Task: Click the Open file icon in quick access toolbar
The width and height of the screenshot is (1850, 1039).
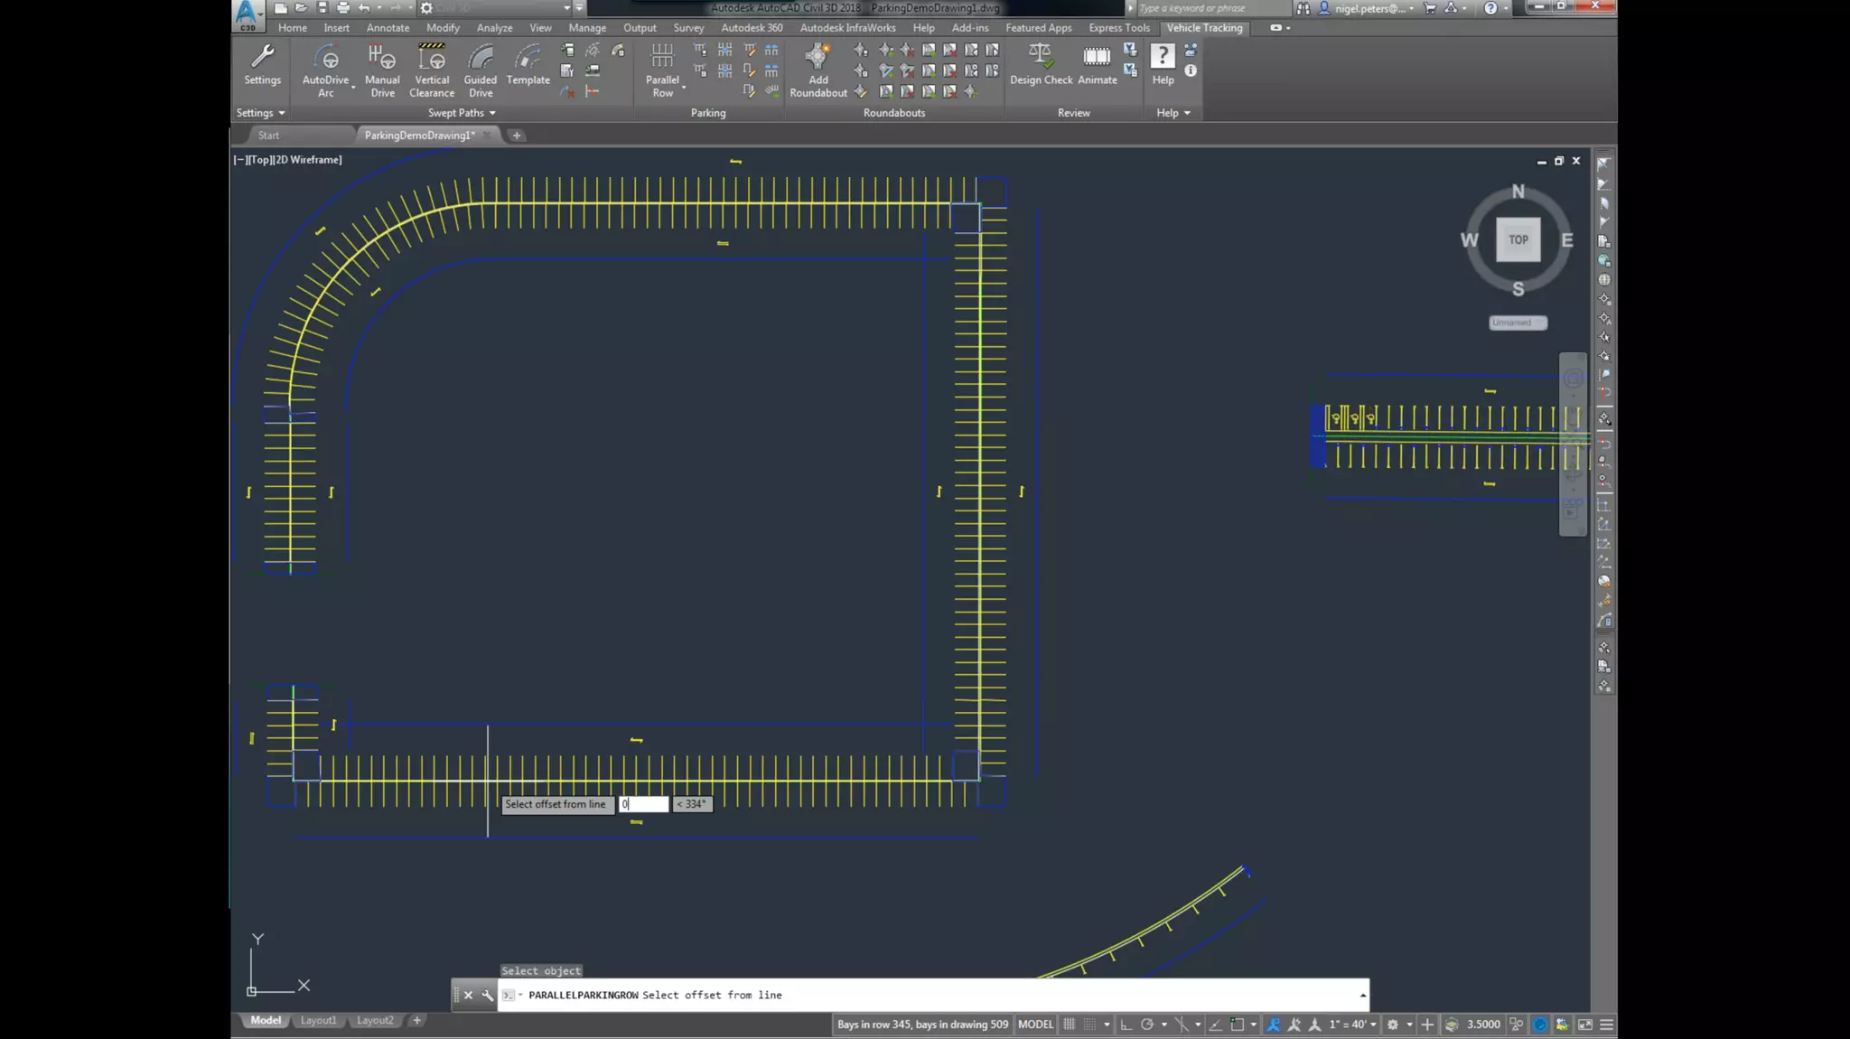Action: click(301, 8)
